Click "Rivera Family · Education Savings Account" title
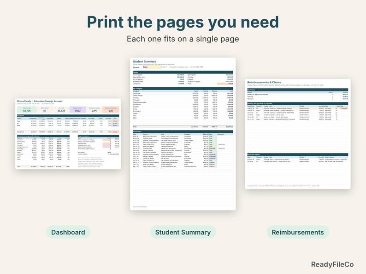366x274 pixels. (x=40, y=101)
